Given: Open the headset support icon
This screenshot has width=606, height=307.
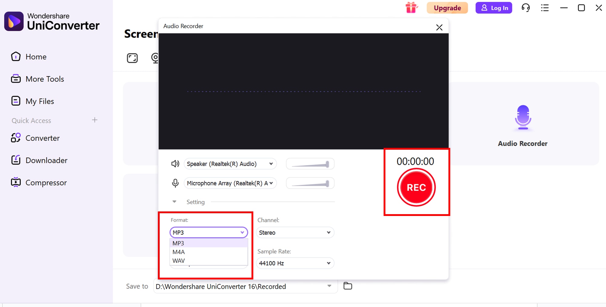Looking at the screenshot, I should click(526, 8).
